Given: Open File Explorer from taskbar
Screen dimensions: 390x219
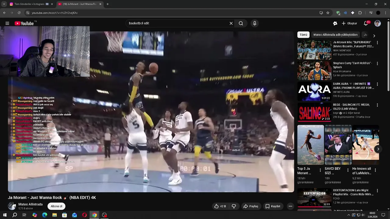Looking at the screenshot, I should (55, 215).
